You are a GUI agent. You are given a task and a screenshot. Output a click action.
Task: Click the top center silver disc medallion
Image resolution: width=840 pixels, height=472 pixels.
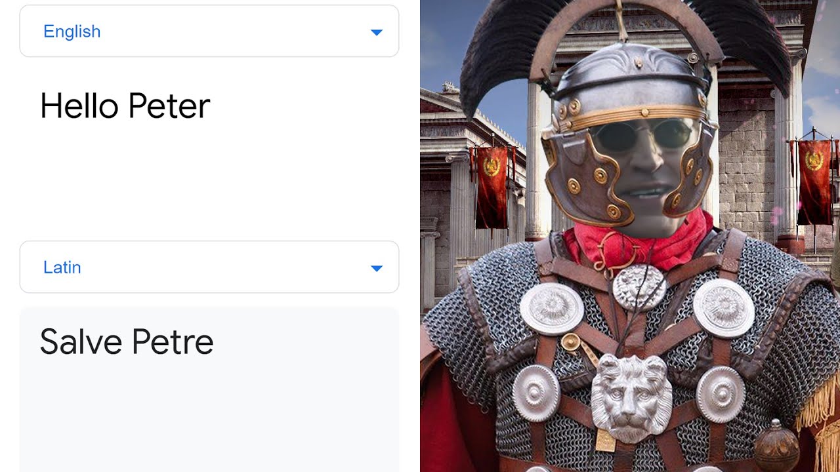[x=639, y=287]
